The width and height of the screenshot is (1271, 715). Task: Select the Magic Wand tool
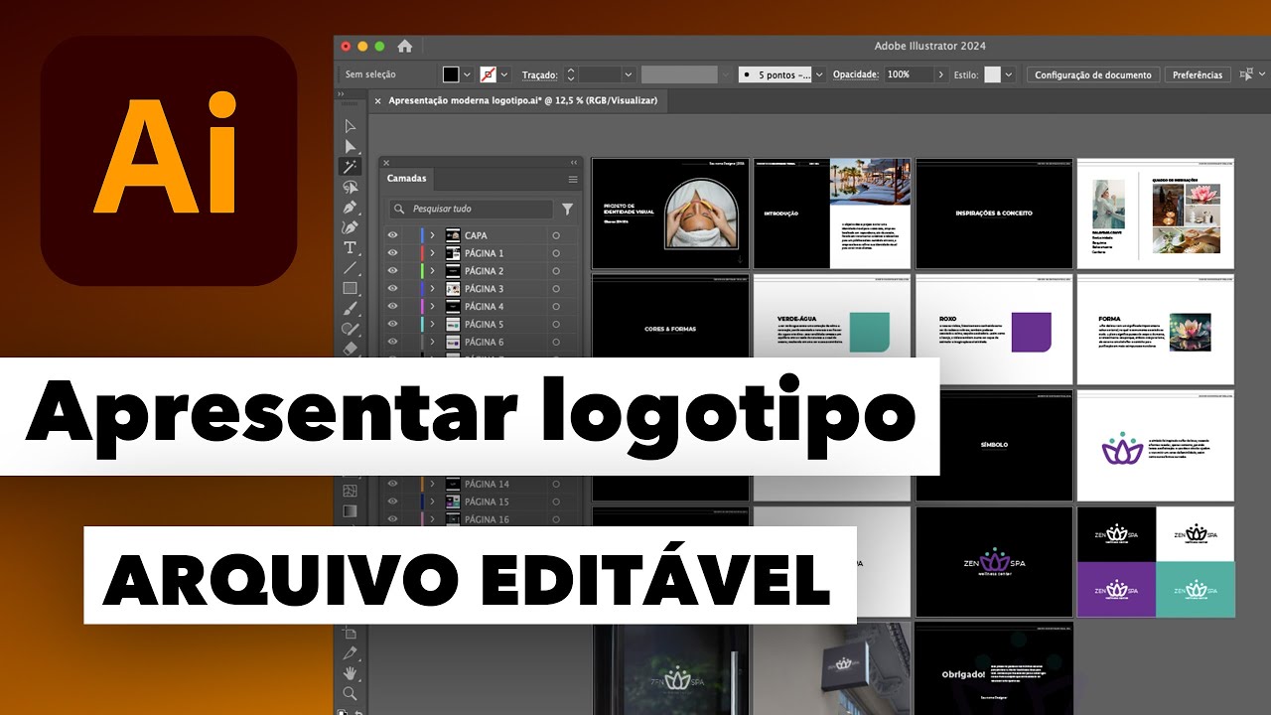[350, 166]
